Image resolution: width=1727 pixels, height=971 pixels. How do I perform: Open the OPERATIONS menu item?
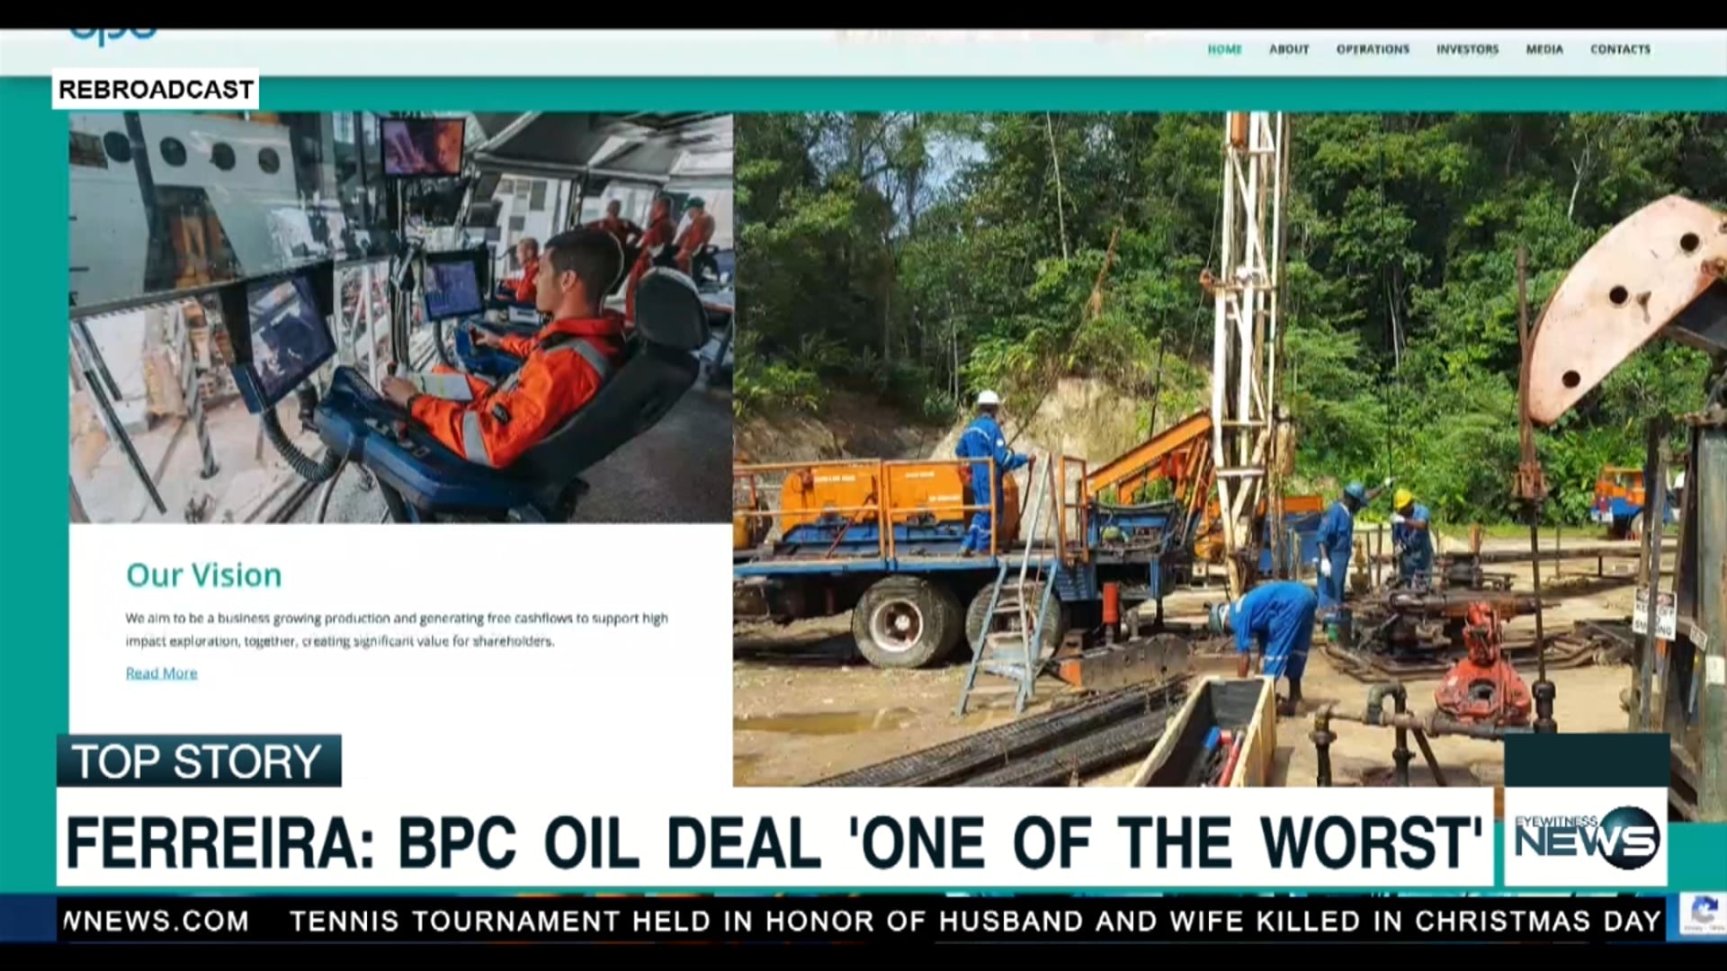click(1373, 49)
